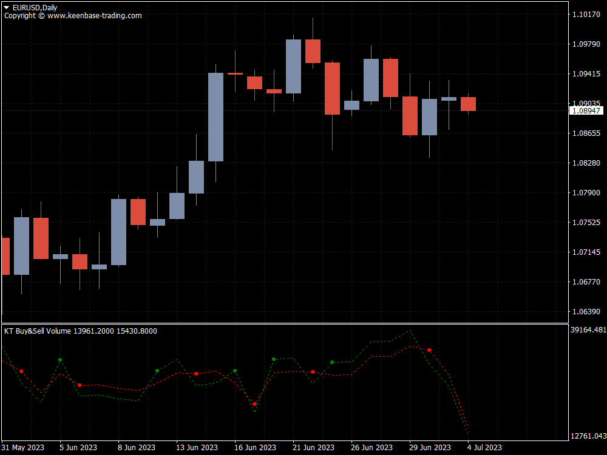Click the highlighted current price tag 1.08947
Image resolution: width=607 pixels, height=455 pixels.
pyautogui.click(x=587, y=111)
